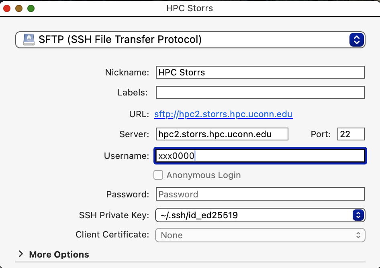
Task: Click into the Nickname field
Action: [260, 73]
